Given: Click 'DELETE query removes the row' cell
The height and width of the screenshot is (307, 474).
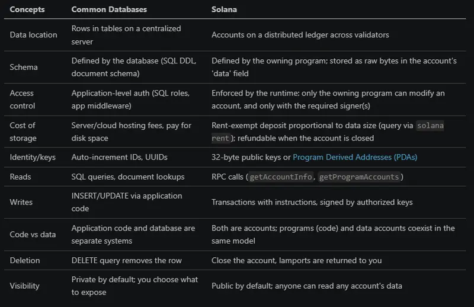Looking at the screenshot, I should pyautogui.click(x=127, y=260).
